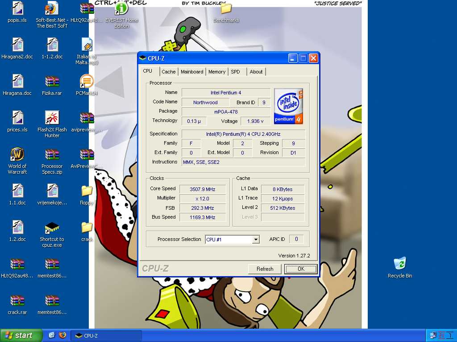Open the EVEREST Home Edition desktop shortcut

(121, 9)
